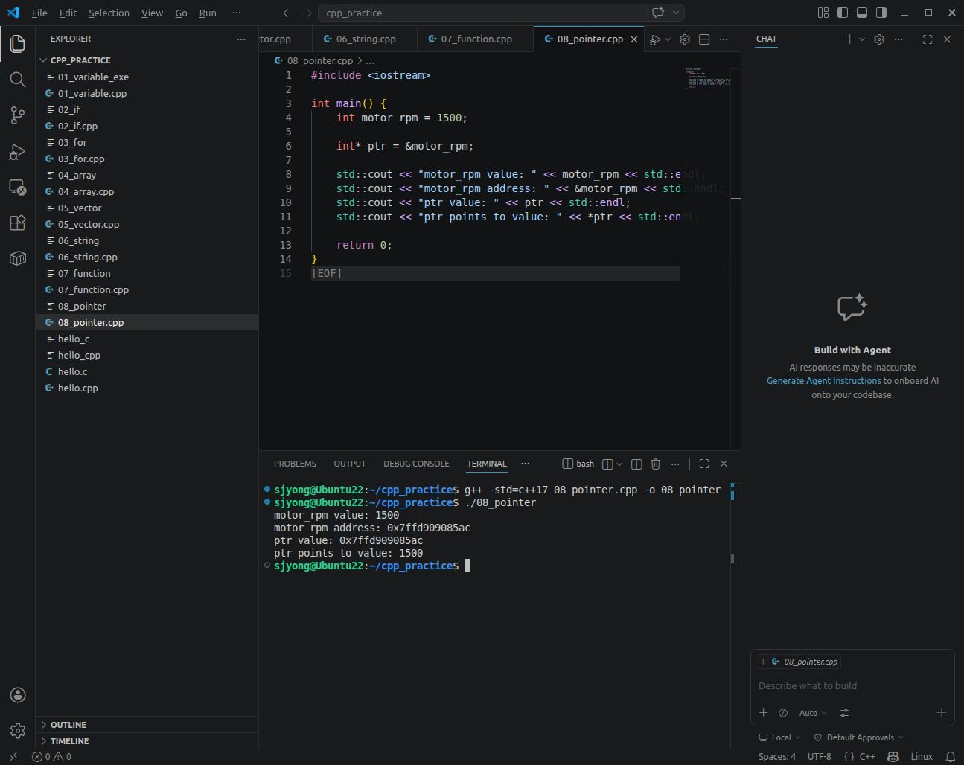The height and width of the screenshot is (765, 964).
Task: Open the Manage gear in activity bar
Action: (18, 731)
